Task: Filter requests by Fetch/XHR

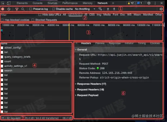Action: click(75, 15)
